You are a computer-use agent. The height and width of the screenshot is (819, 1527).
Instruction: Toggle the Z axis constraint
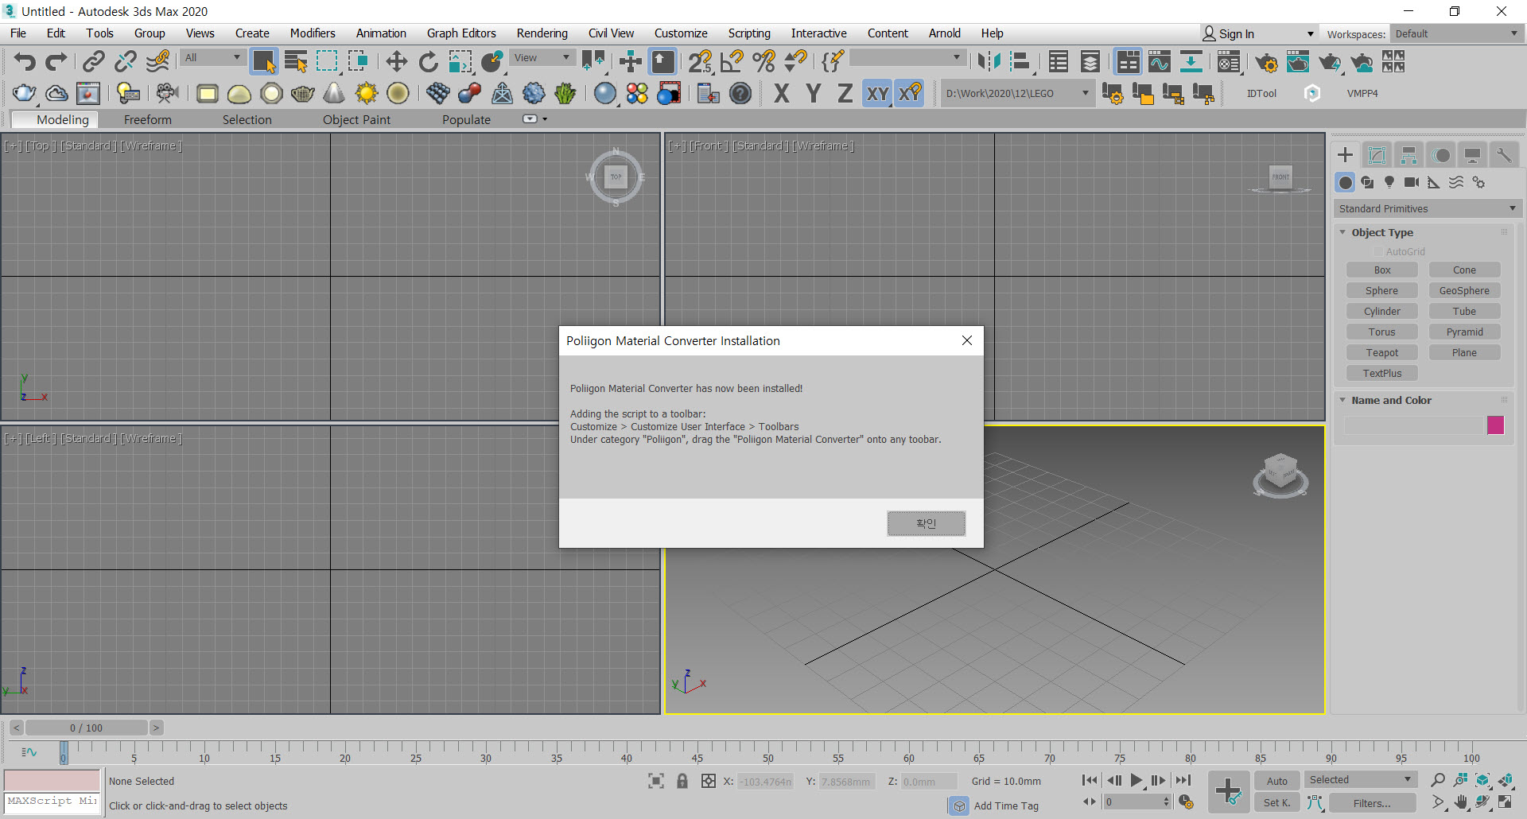coord(845,93)
